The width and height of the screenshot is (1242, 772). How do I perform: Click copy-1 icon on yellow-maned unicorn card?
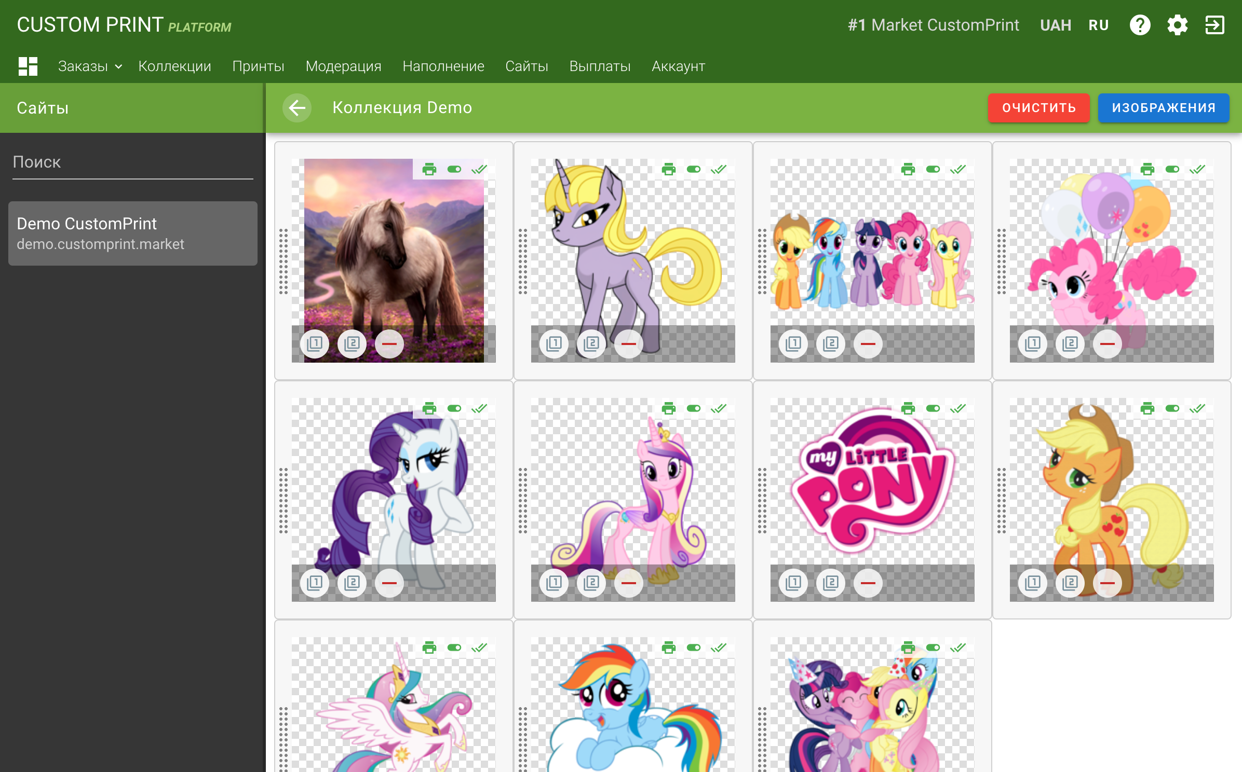tap(554, 343)
